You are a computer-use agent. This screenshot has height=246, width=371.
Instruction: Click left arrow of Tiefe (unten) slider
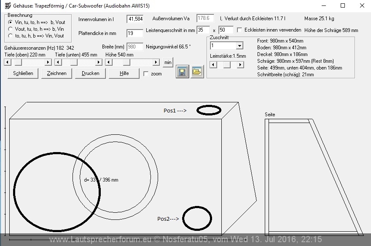coord(58,62)
